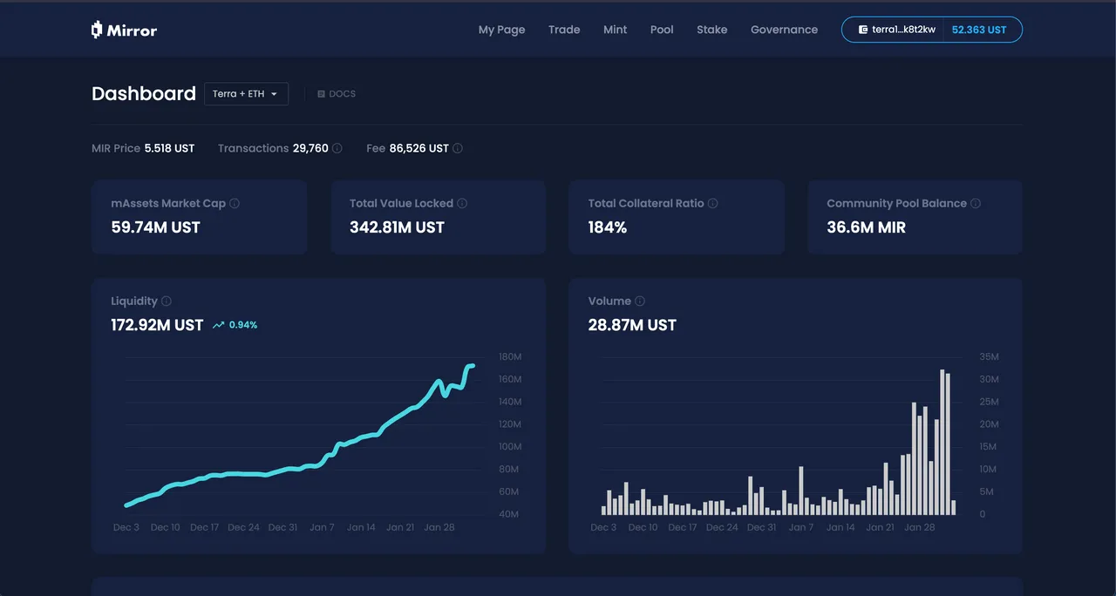The width and height of the screenshot is (1116, 596).
Task: Click info icon beside Total Value Locked
Action: coord(462,203)
